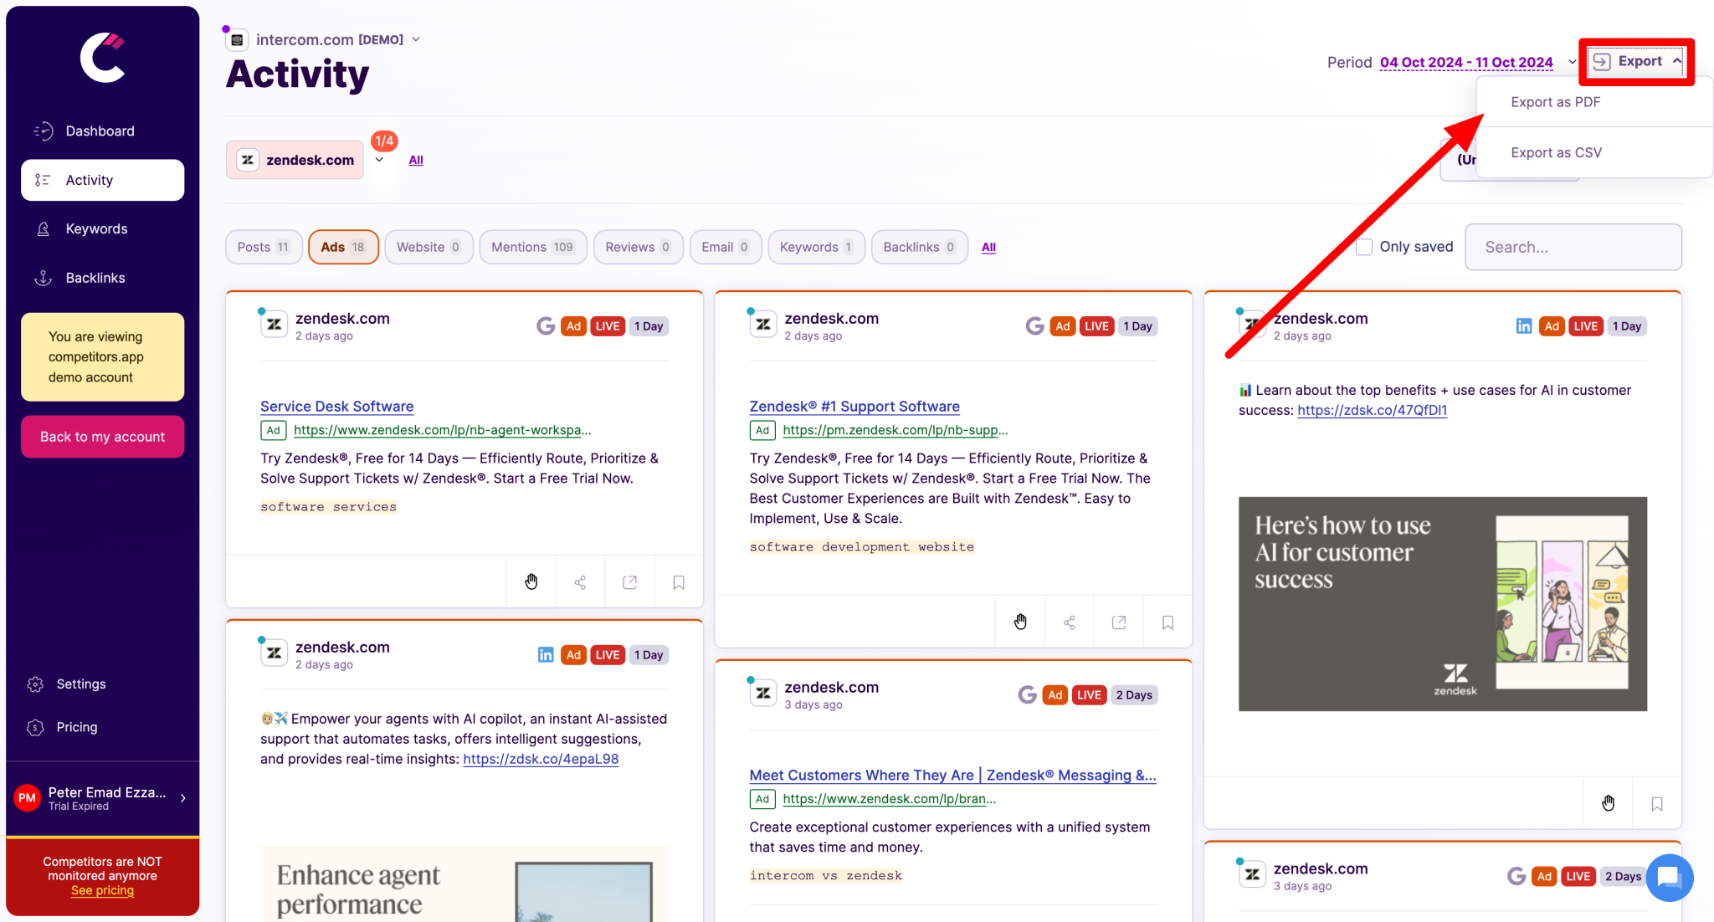Open the https://zdsk.co/4epaL98 link

540,759
